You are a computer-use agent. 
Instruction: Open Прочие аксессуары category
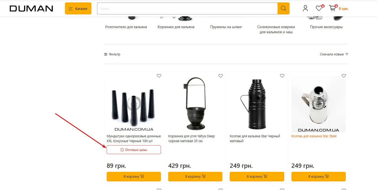tap(326, 27)
